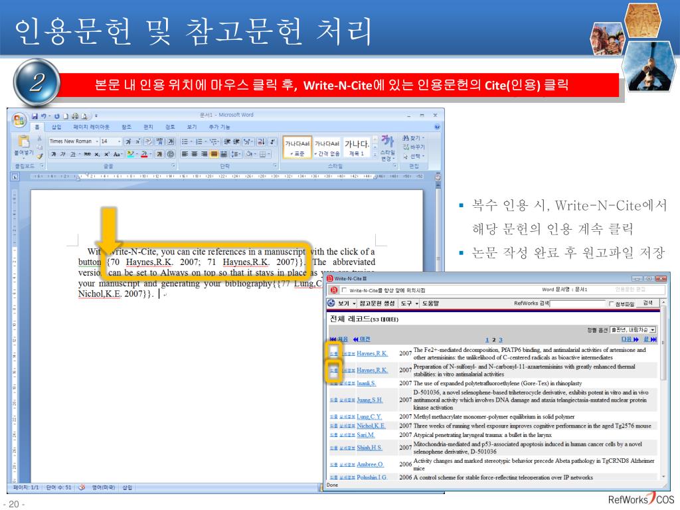The width and height of the screenshot is (680, 510).
Task: Click the Bullets list icon
Action: click(x=185, y=141)
